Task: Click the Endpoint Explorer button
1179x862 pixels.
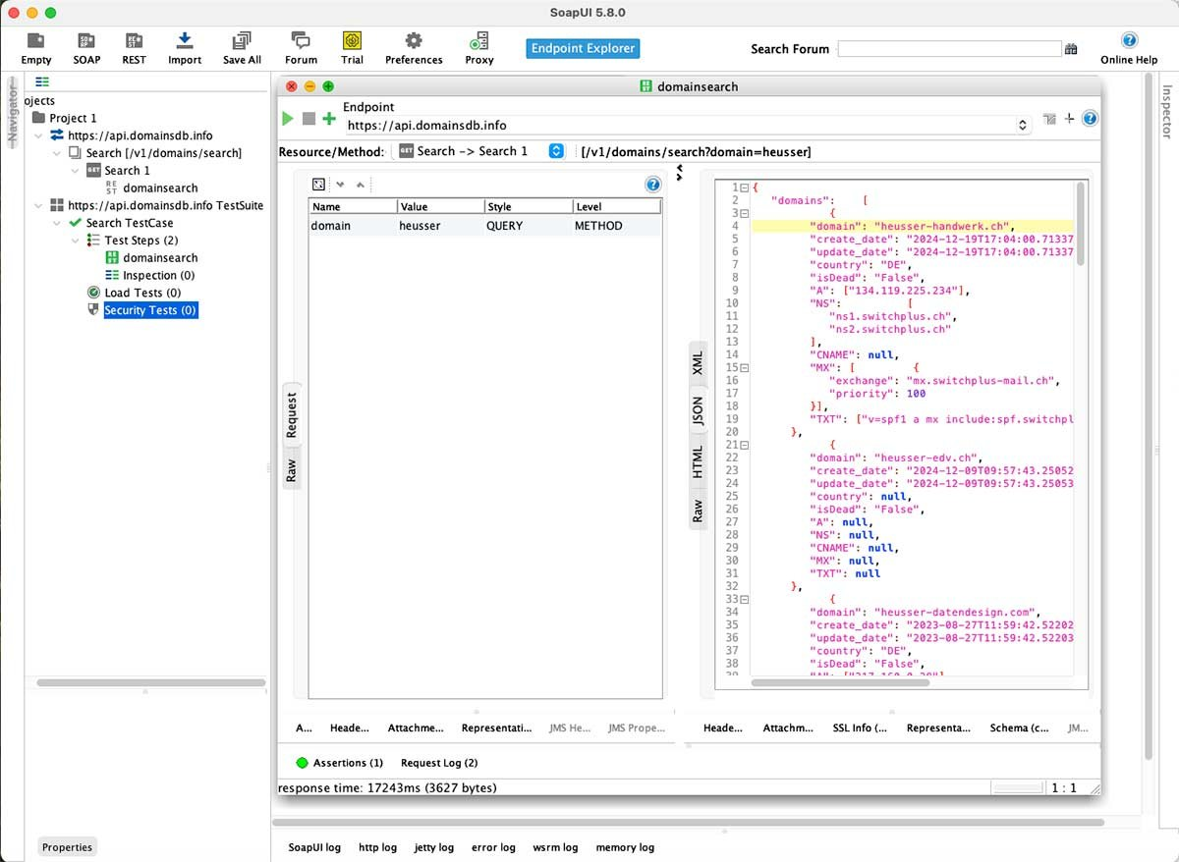Action: click(584, 48)
